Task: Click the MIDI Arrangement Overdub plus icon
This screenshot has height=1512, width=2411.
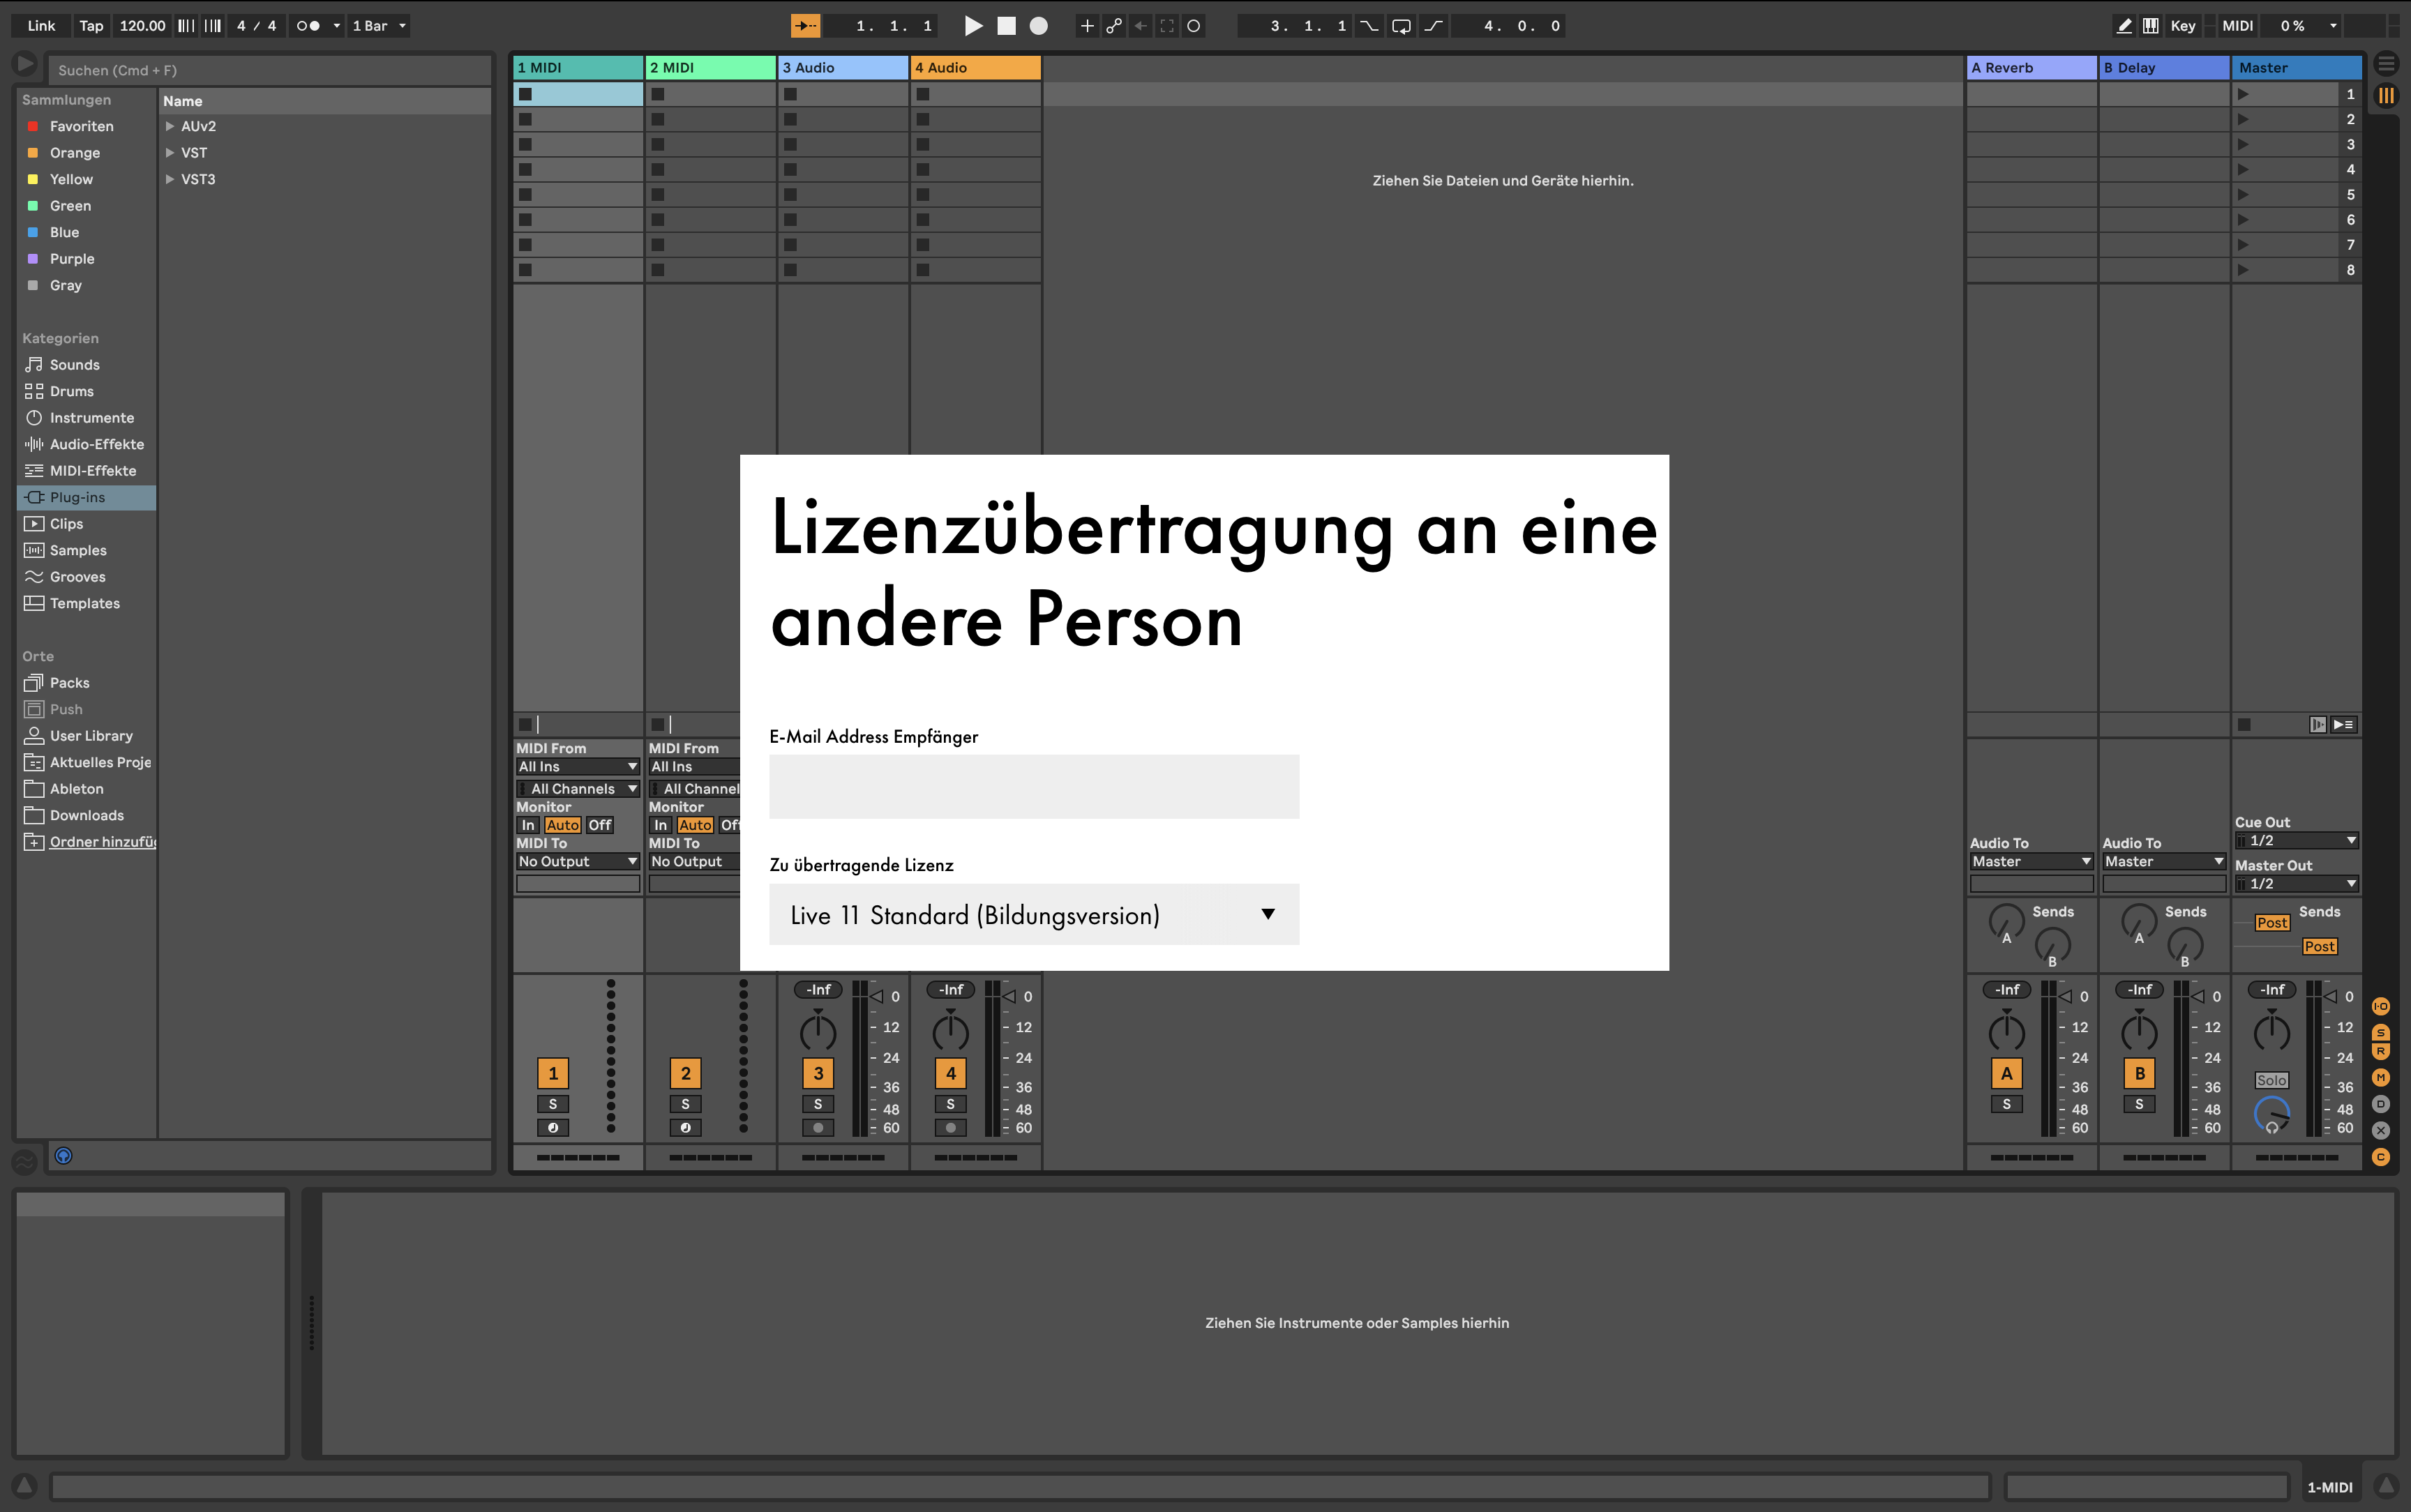Action: pyautogui.click(x=1087, y=26)
